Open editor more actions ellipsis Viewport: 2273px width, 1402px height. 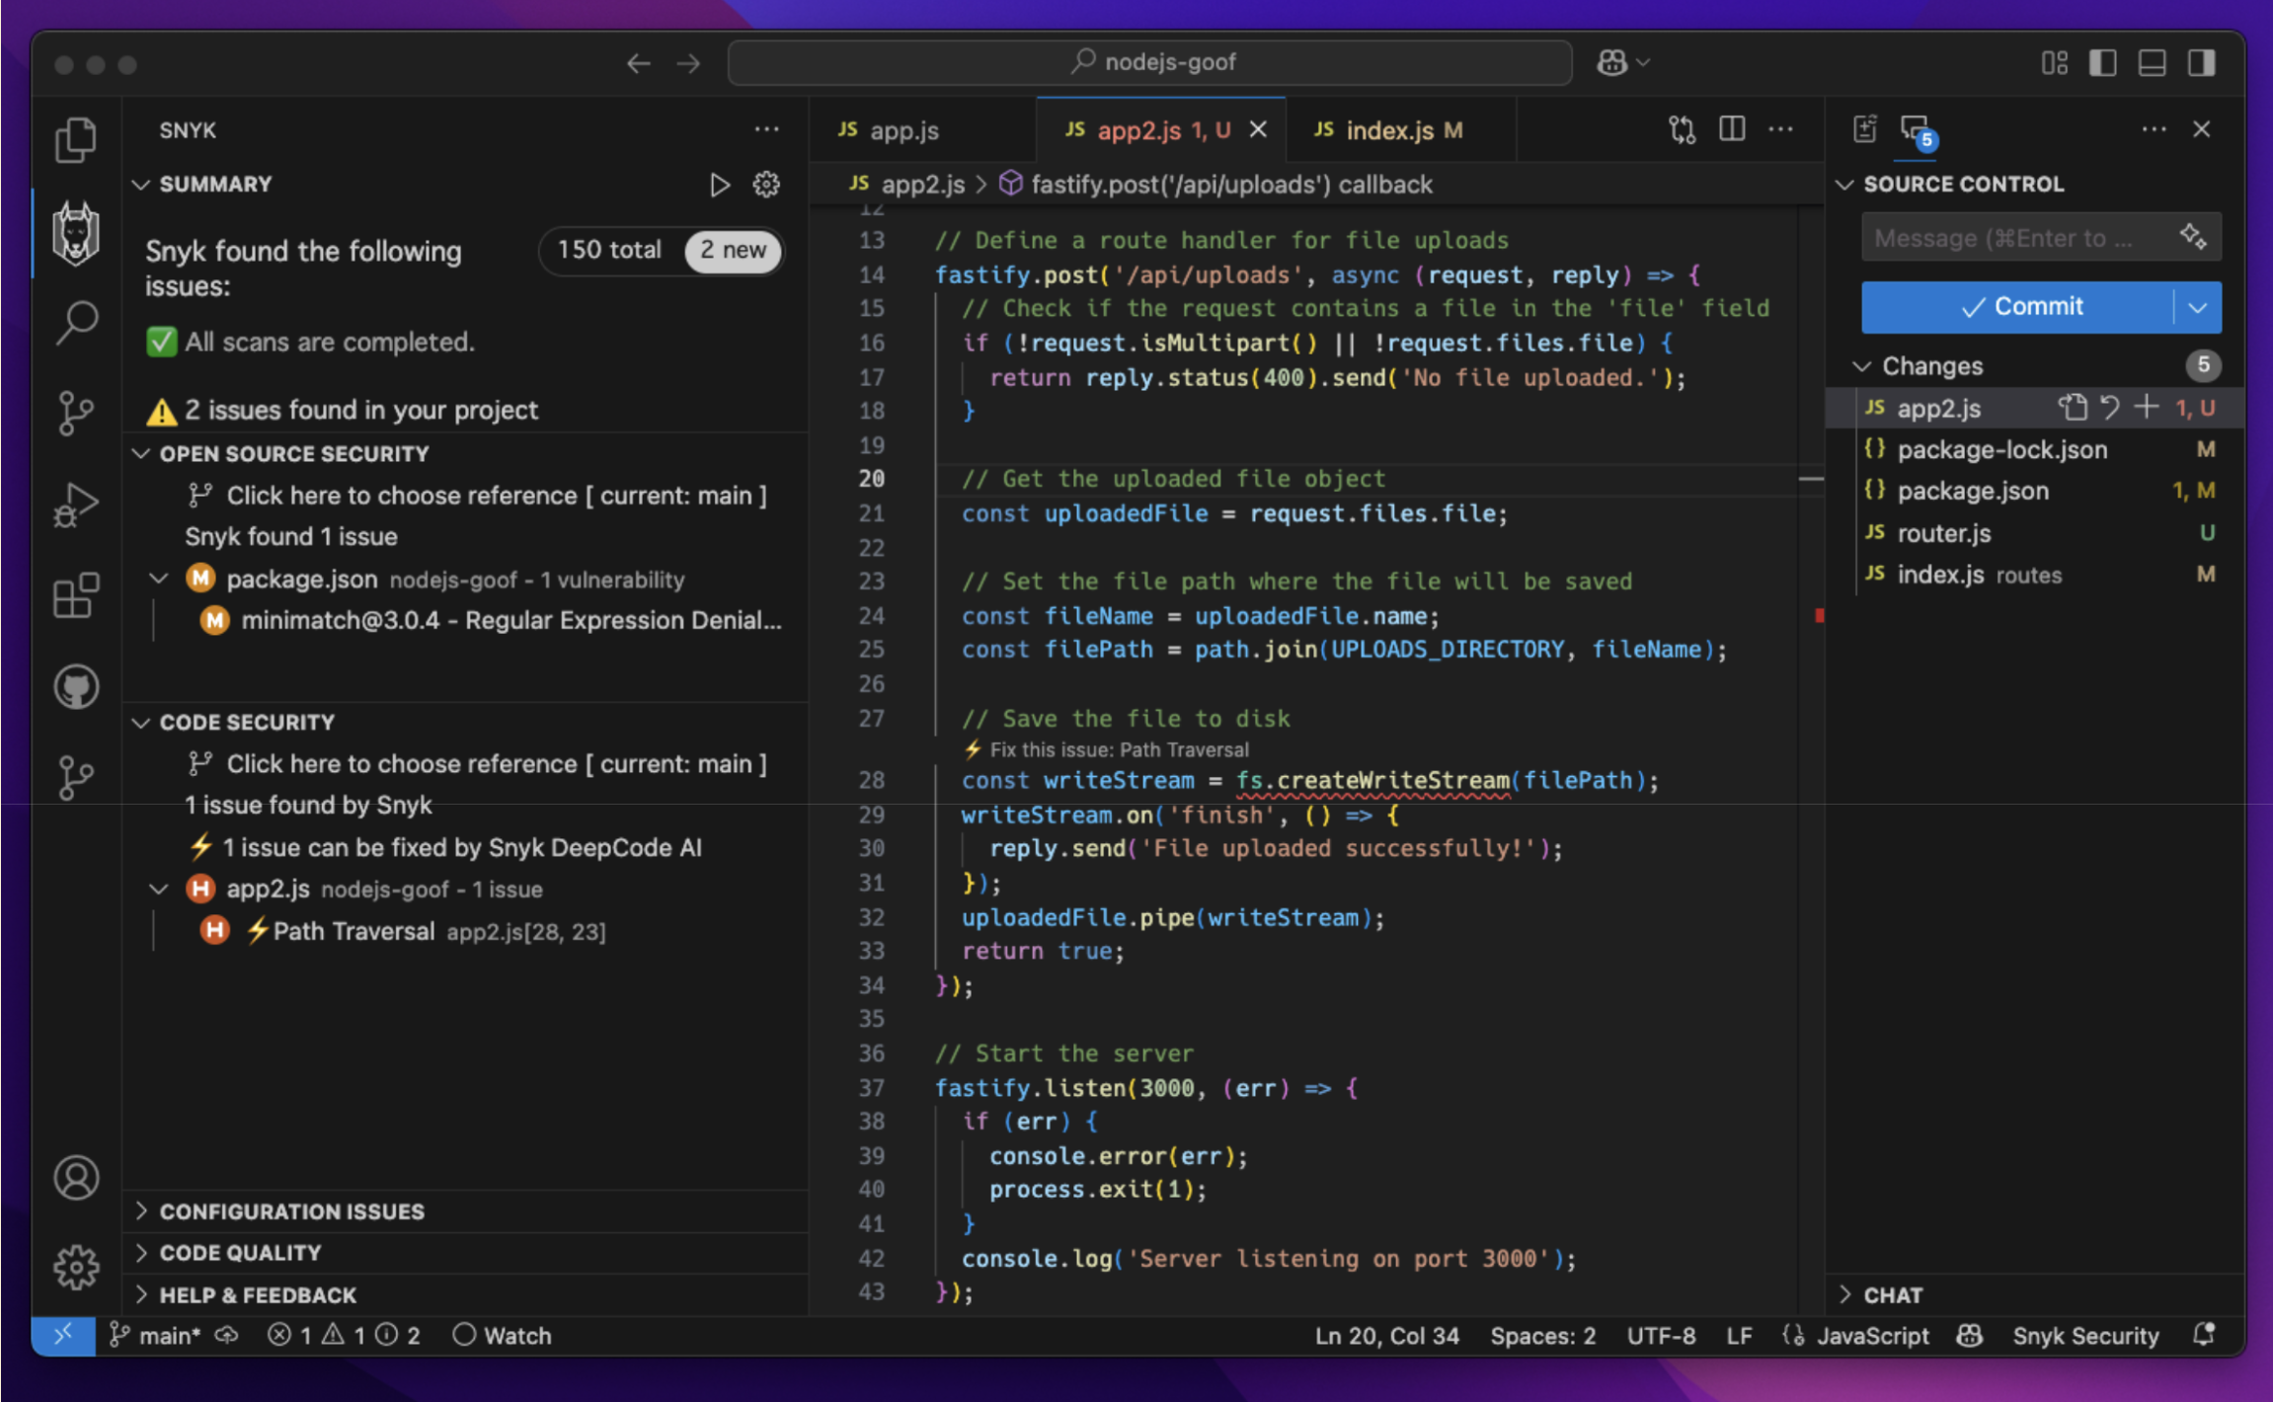(x=1780, y=129)
